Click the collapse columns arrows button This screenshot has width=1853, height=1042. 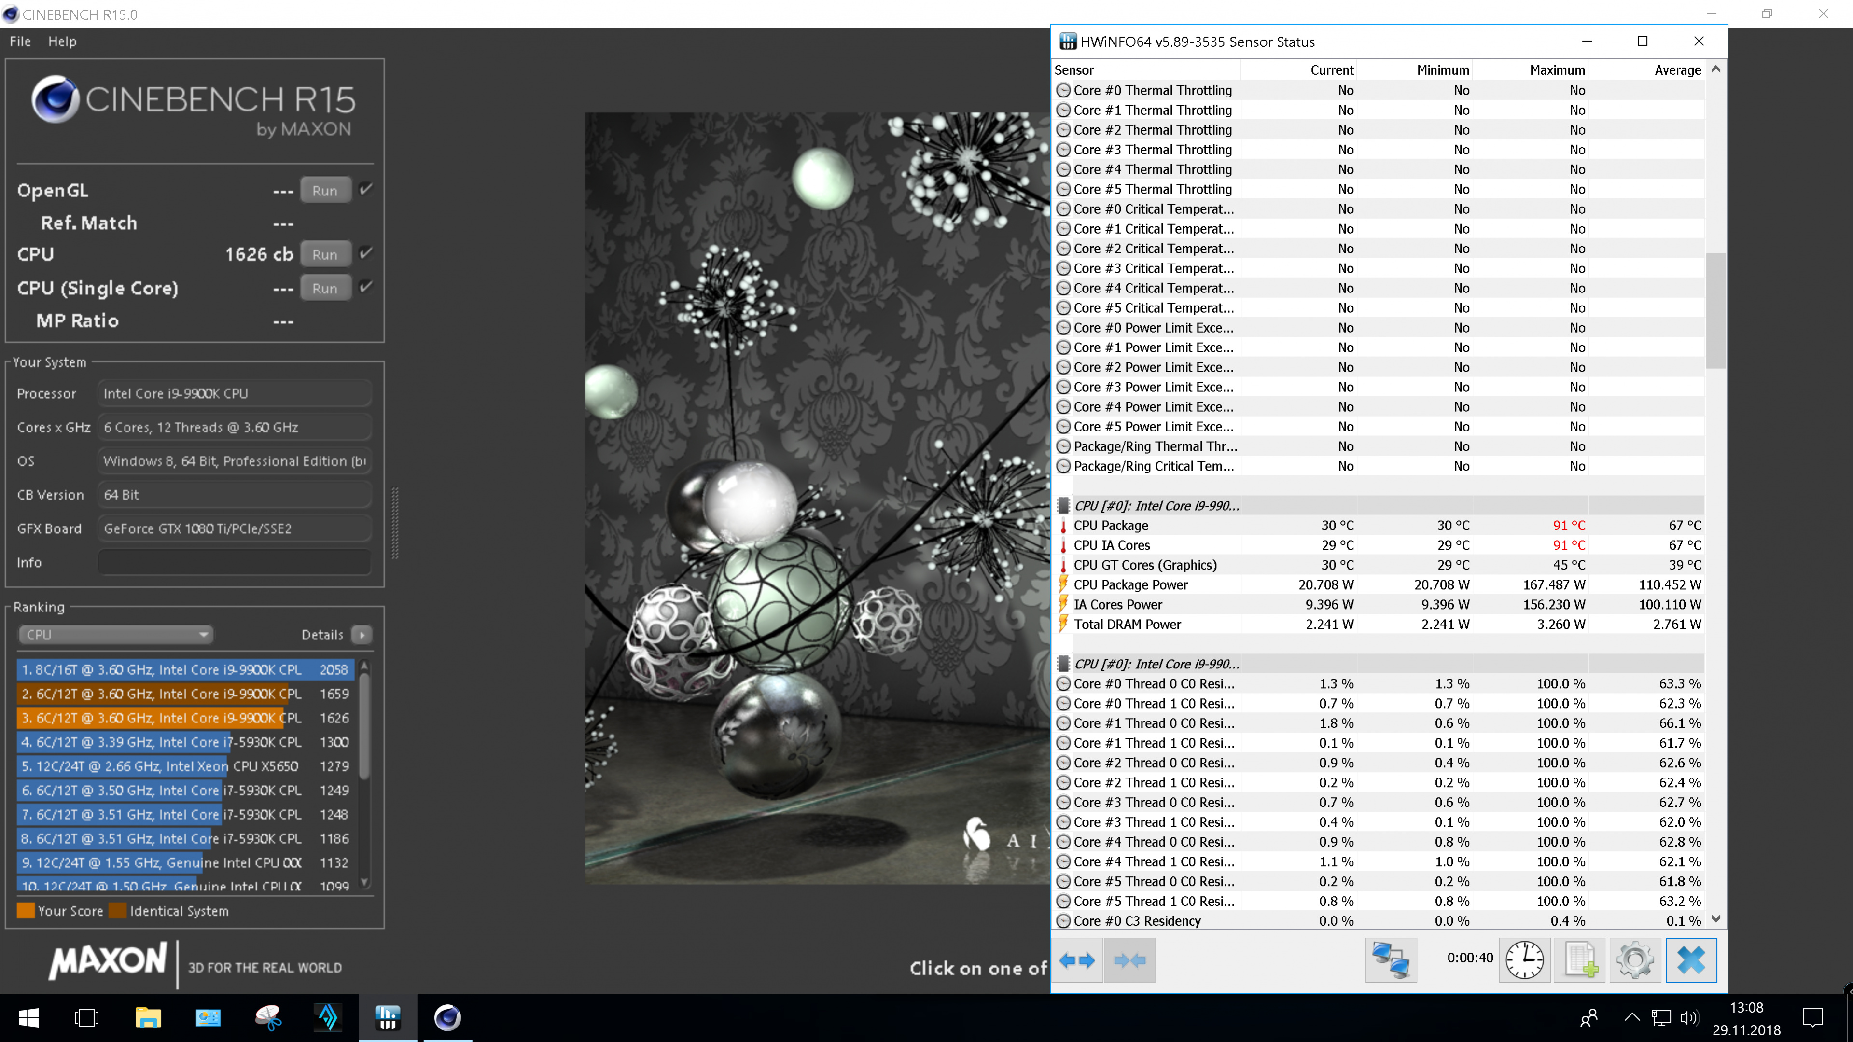(x=1129, y=960)
